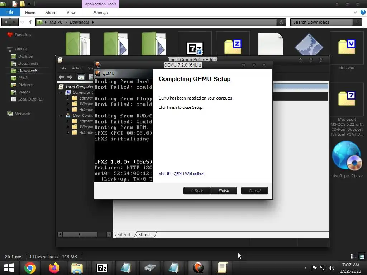Click Back arrow in Group Policy Editor toolbar
367x275 pixels.
(x=61, y=77)
